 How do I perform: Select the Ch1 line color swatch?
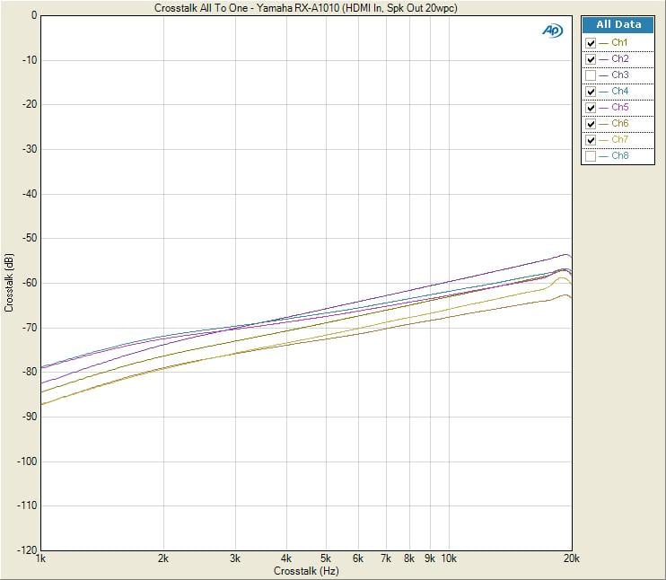603,43
